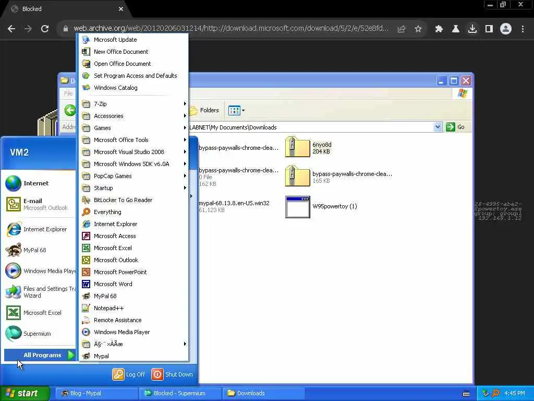Open Remote Assistance
This screenshot has height=401, width=534.
tap(133, 320)
